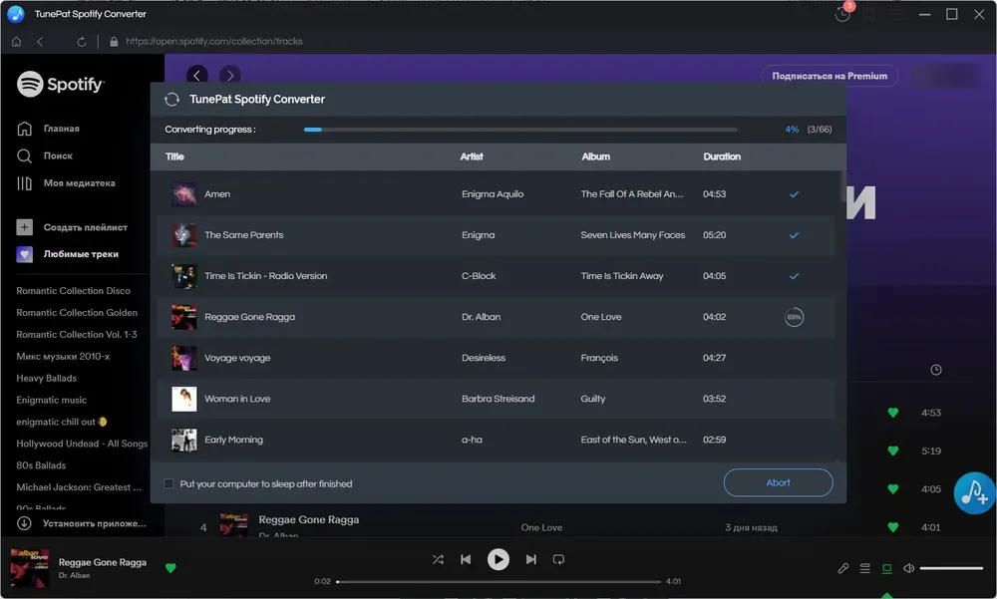Open the play queue icon

point(864,568)
